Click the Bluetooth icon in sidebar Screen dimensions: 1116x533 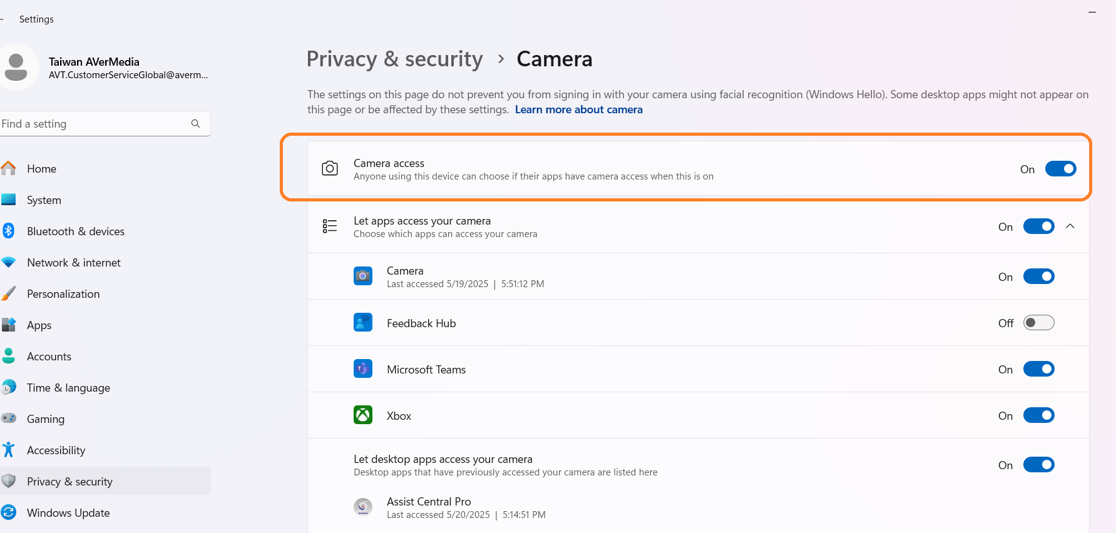pos(9,231)
